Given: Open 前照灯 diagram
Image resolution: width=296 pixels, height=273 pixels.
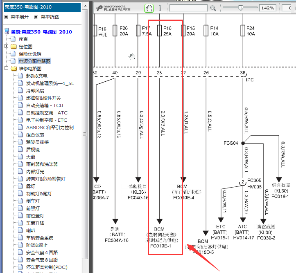Looking at the screenshot, I should (x=33, y=208).
